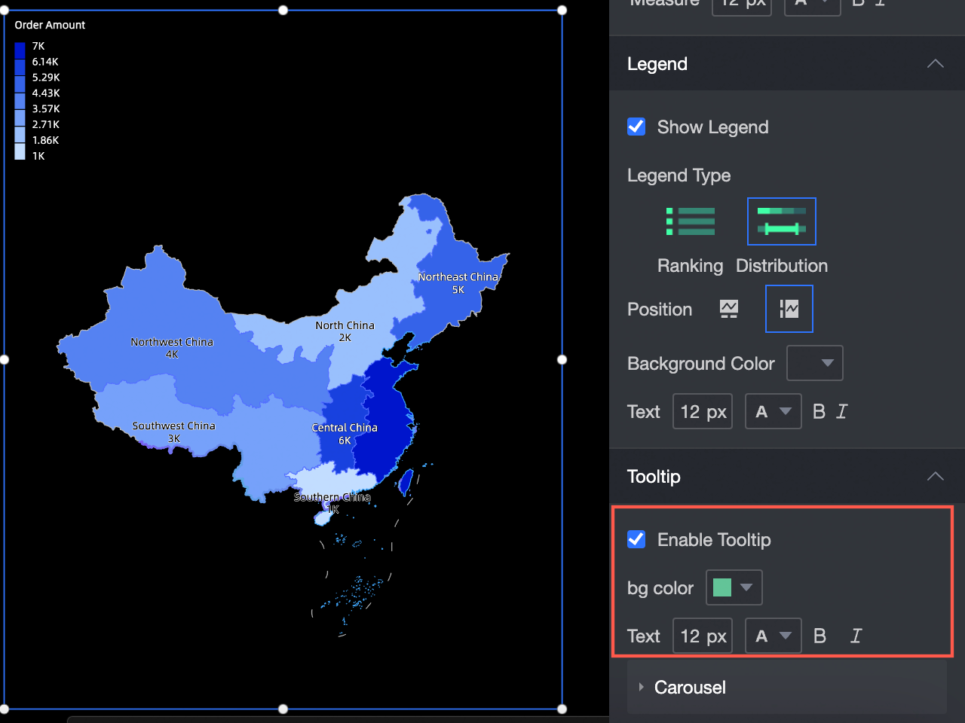Uncheck the Enable Tooltip checkbox
Image resolution: width=965 pixels, height=723 pixels.
[x=636, y=539]
